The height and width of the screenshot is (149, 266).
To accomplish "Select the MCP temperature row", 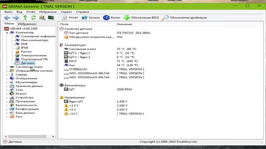I will coord(101,61).
